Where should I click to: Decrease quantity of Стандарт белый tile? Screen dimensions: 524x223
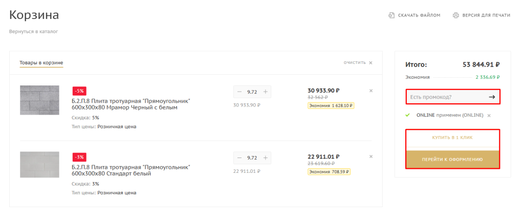coord(239,158)
